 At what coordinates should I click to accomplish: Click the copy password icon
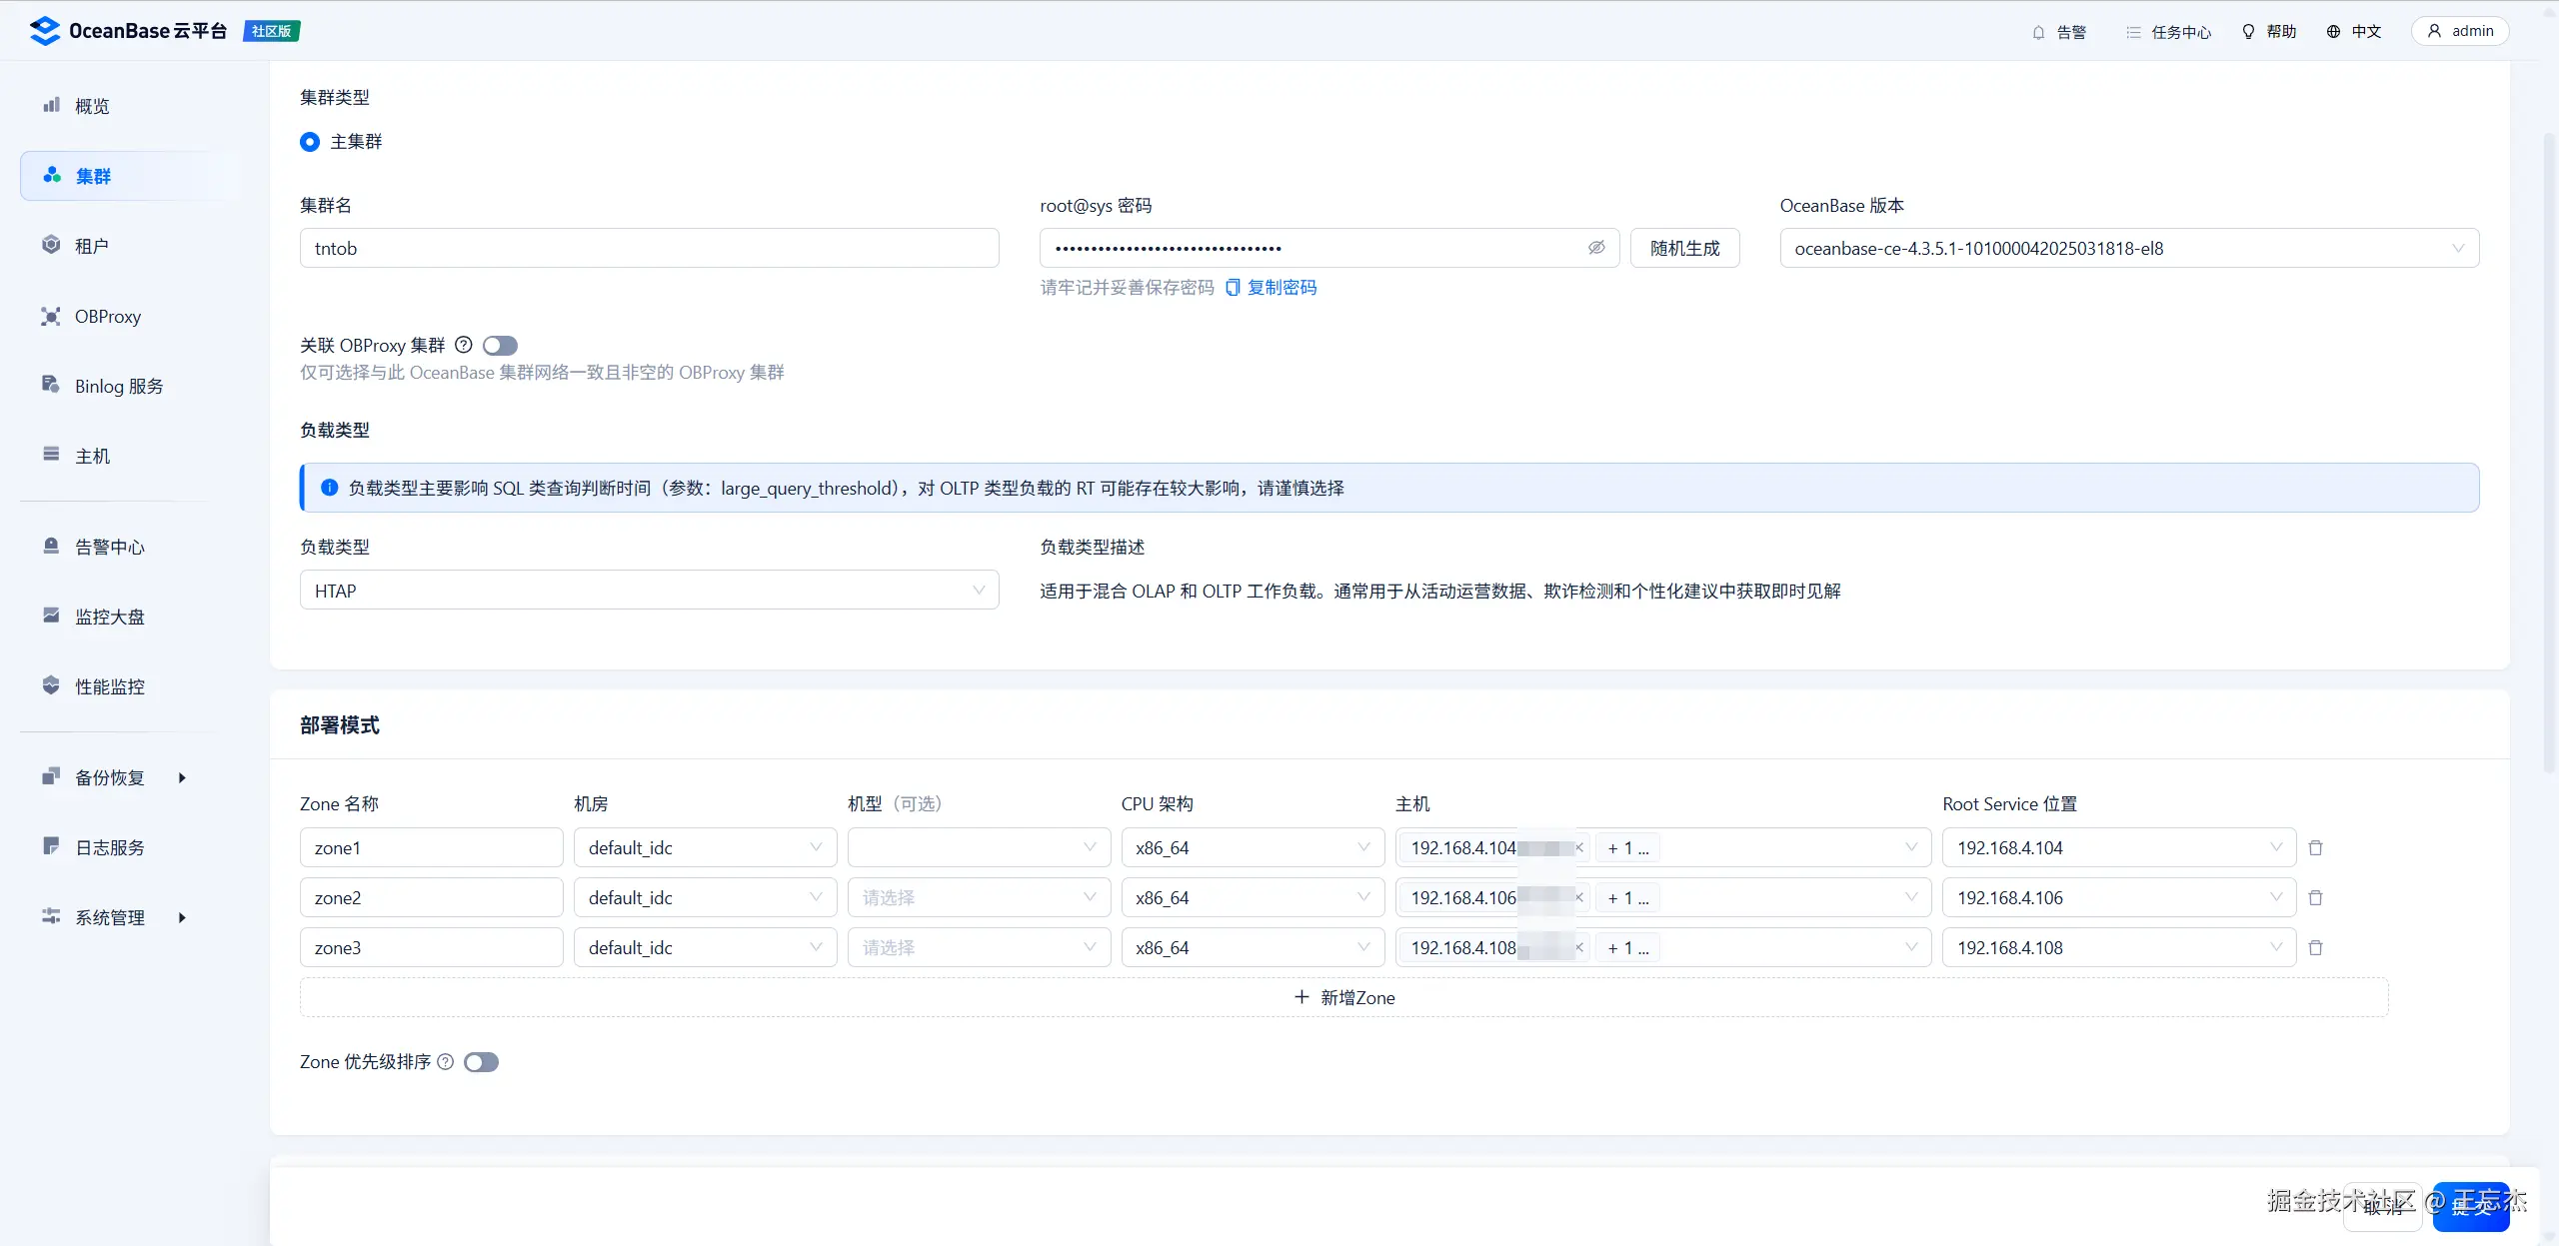pyautogui.click(x=1233, y=288)
